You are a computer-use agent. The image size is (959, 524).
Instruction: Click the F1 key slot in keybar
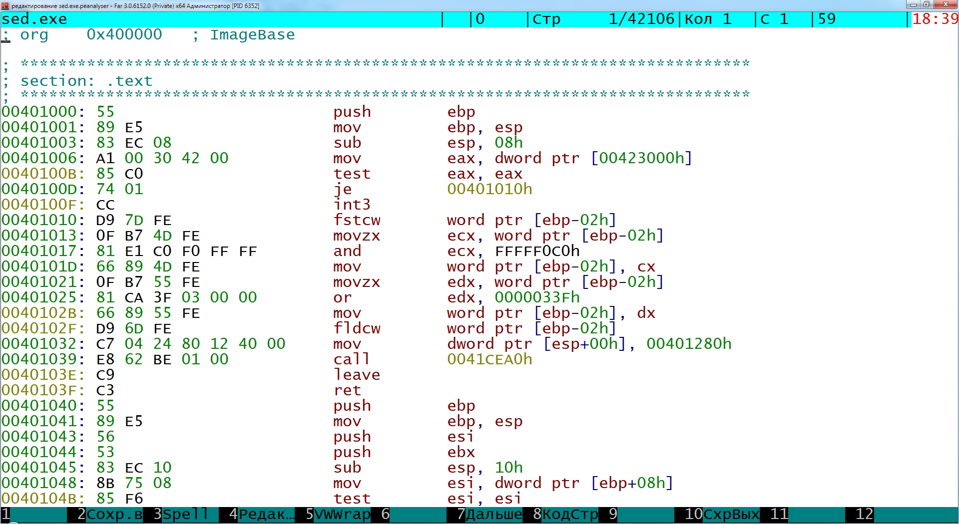tap(34, 514)
